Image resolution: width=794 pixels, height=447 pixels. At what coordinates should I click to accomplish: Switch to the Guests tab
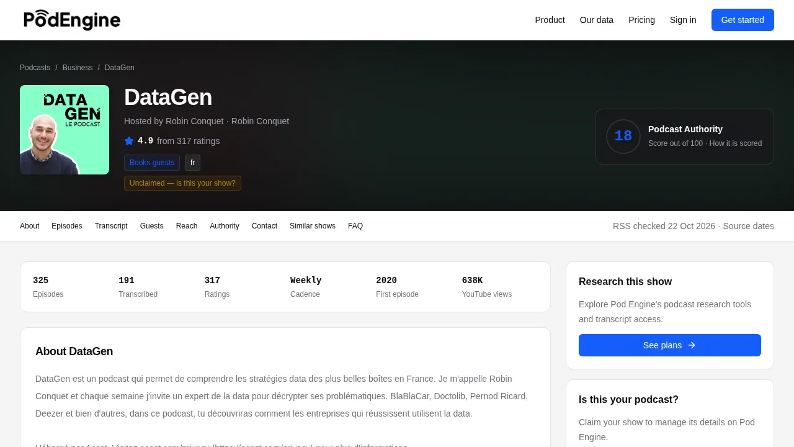152,226
